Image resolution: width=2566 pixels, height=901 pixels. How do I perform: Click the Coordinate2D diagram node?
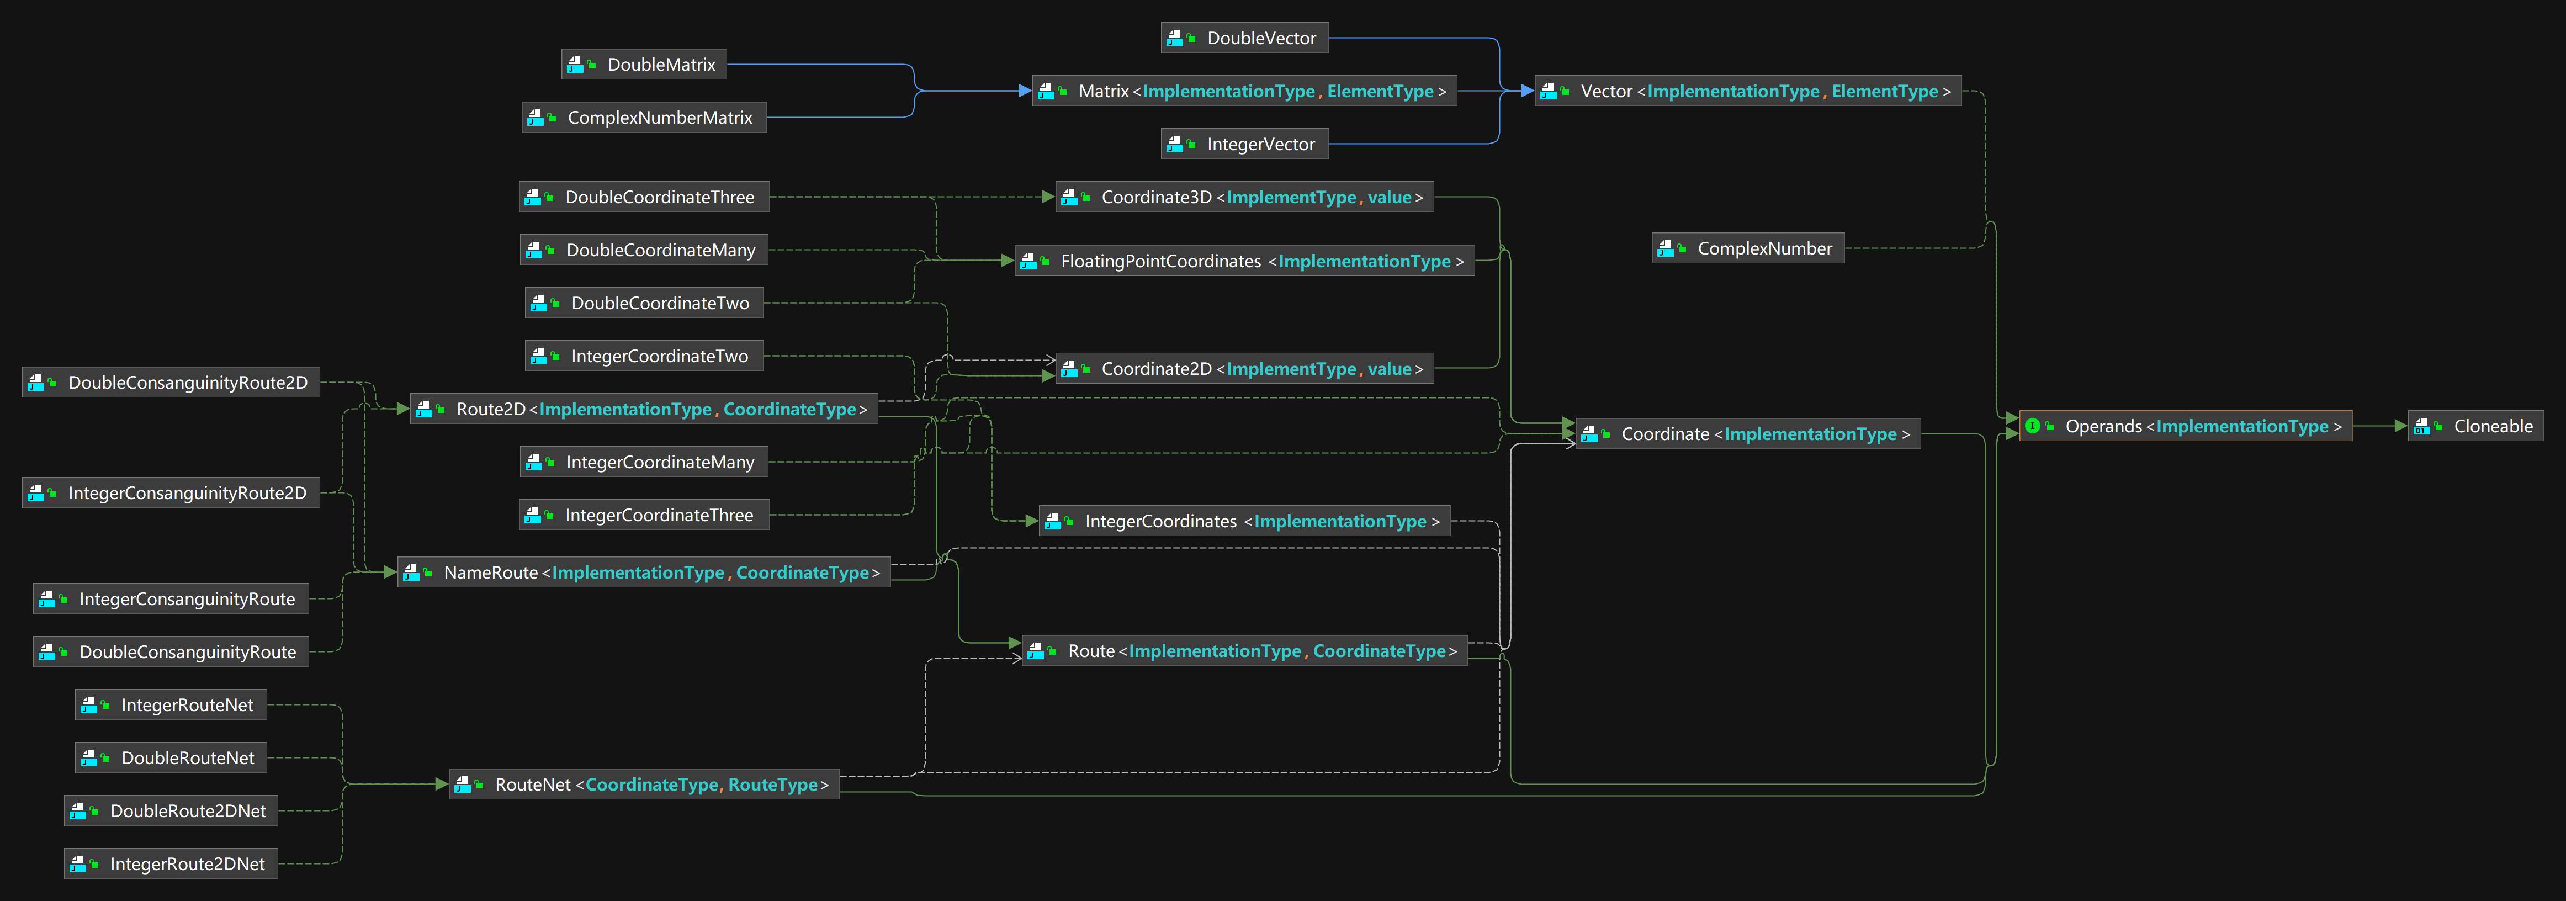coord(1245,368)
